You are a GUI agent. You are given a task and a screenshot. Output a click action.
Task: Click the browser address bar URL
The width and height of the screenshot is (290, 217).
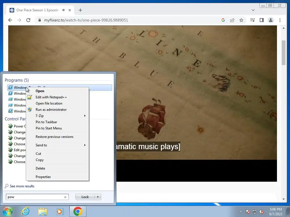(86, 20)
